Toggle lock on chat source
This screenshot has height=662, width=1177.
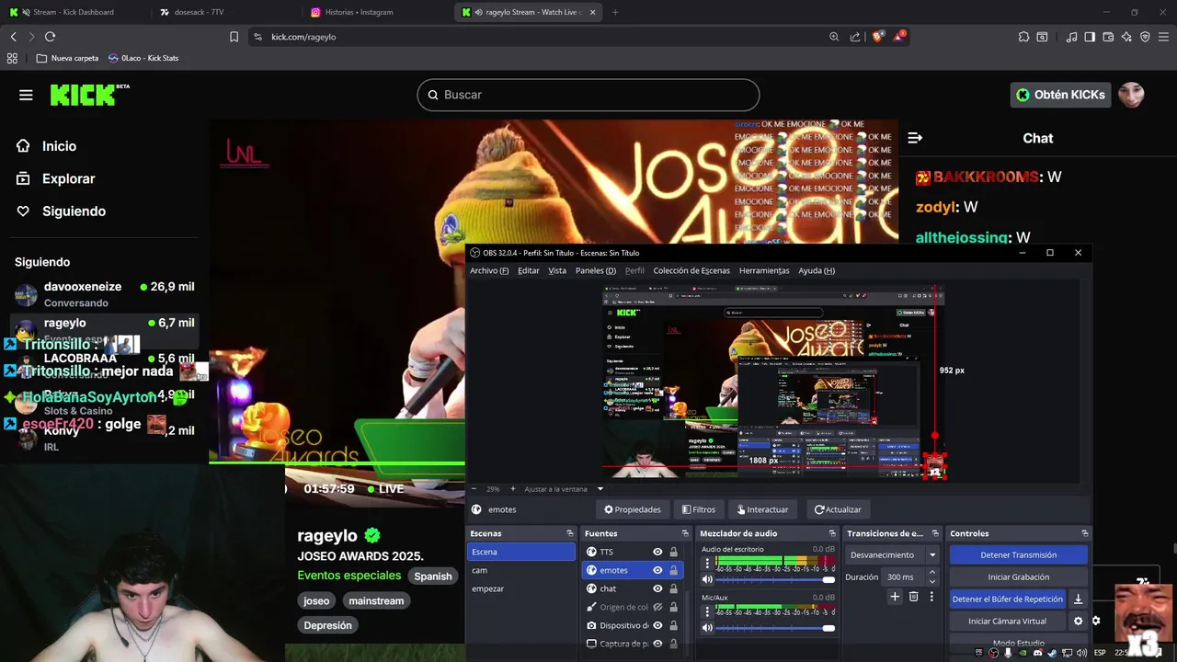(673, 588)
